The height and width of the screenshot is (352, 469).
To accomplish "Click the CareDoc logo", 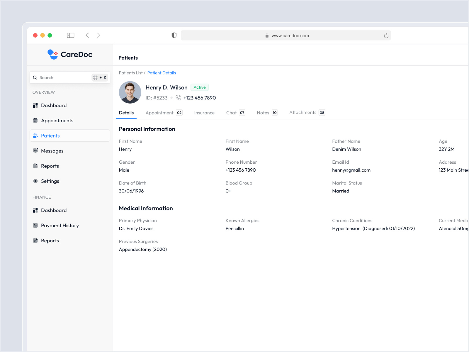I will tap(70, 54).
